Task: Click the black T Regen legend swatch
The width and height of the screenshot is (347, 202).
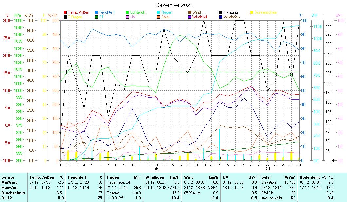Action: (x=65, y=17)
